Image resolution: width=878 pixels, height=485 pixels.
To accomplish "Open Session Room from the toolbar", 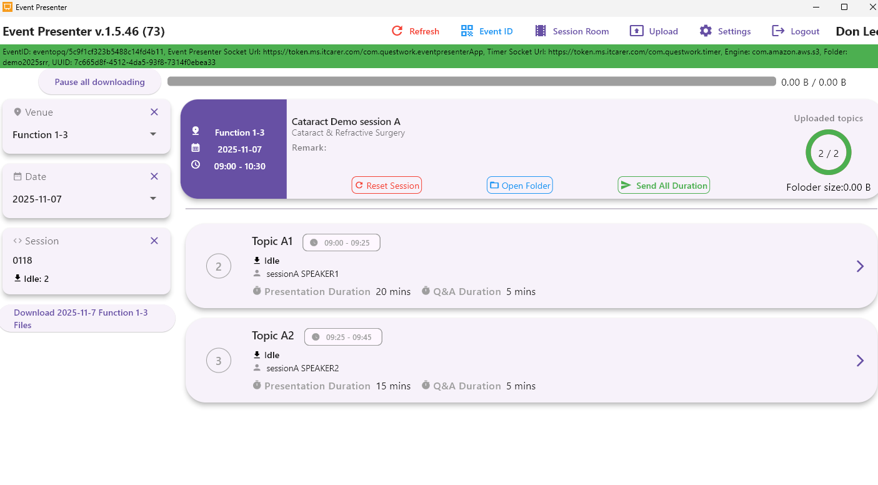I will (x=541, y=31).
